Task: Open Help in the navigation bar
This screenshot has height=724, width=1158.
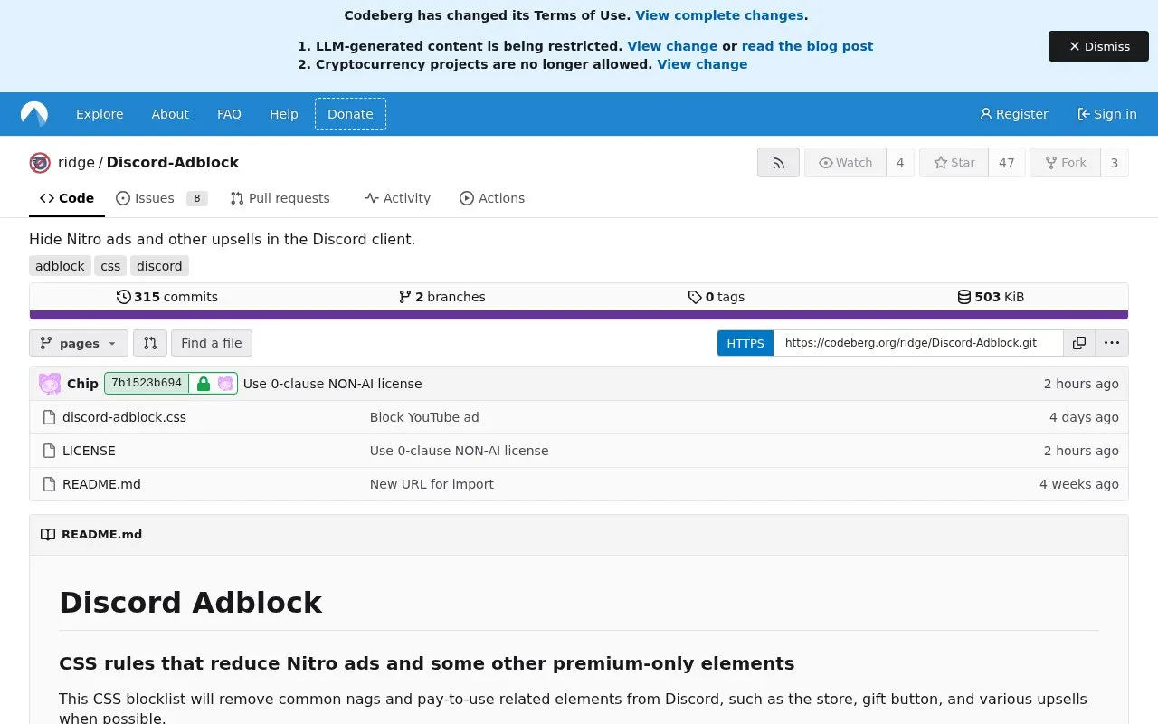Action: 283,114
